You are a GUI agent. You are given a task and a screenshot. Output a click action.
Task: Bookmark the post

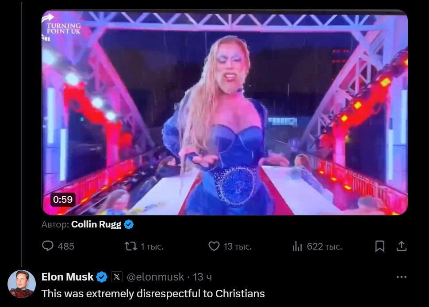tap(379, 246)
